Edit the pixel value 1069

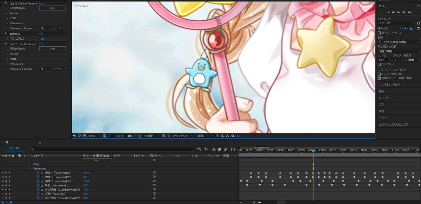[x=42, y=39]
